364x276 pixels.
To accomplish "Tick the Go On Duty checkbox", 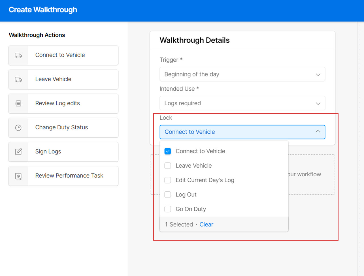I will [x=168, y=209].
